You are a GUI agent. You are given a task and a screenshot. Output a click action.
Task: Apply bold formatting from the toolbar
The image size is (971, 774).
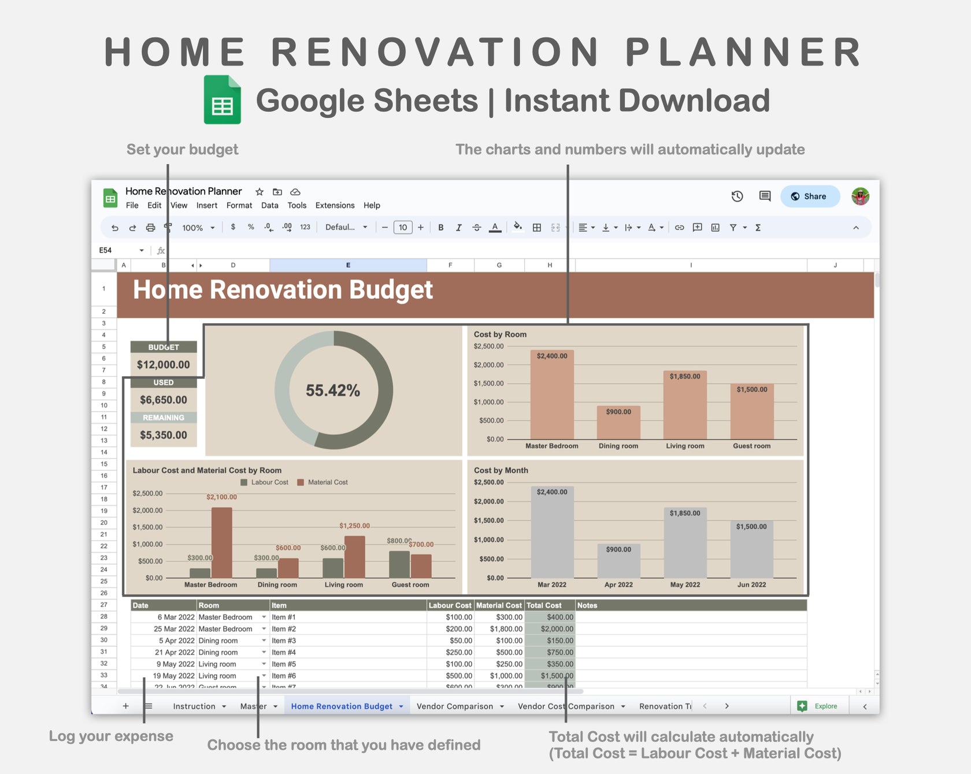(x=441, y=227)
